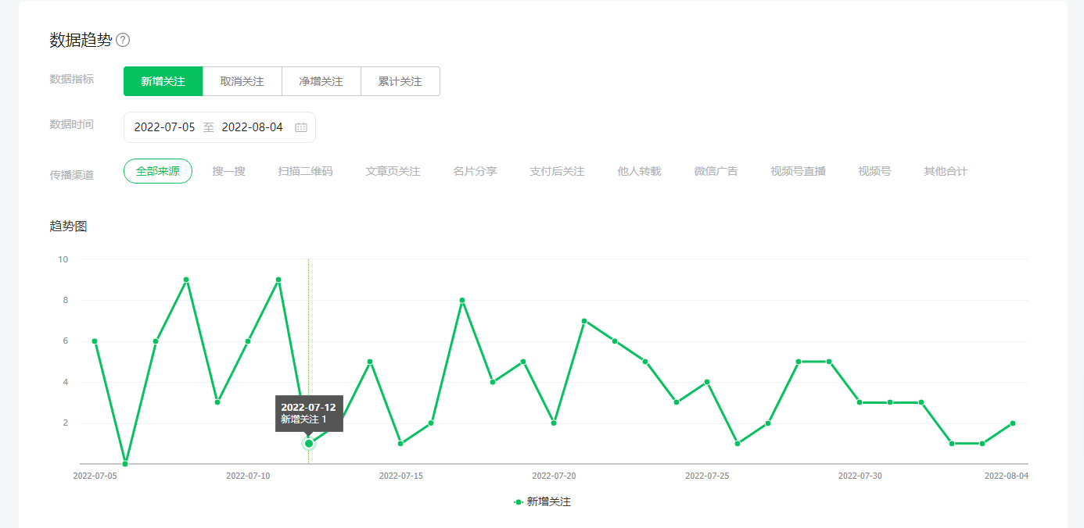This screenshot has width=1084, height=528.
Task: Select the 全部来源 channel filter
Action: click(x=158, y=171)
